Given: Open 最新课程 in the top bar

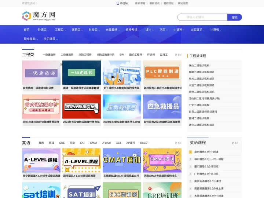Looking at the screenshot, I should point(140,3).
